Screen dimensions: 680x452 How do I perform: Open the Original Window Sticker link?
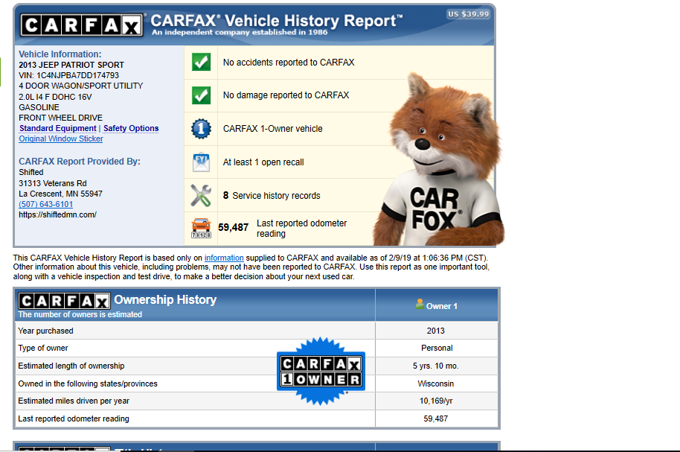(x=61, y=139)
